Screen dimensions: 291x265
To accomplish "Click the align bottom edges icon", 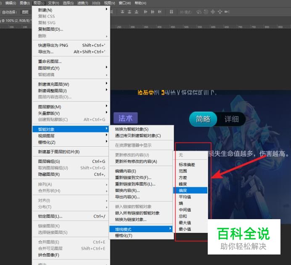I will click(x=137, y=12).
